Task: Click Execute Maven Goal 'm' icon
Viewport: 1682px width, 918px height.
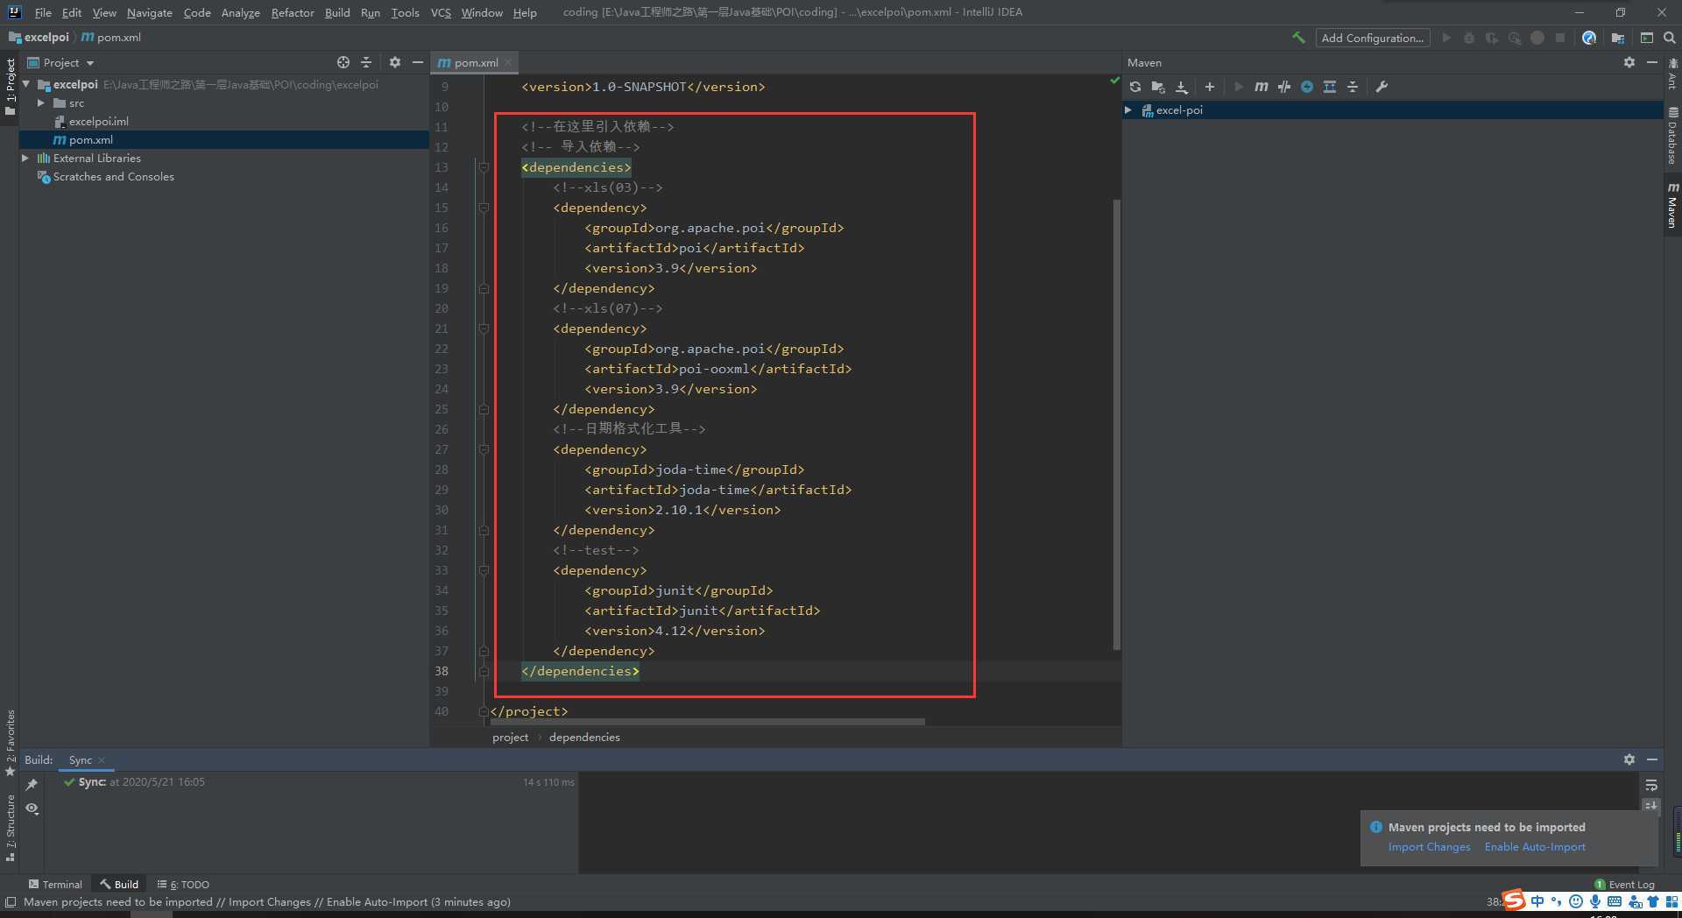Action: (x=1261, y=87)
